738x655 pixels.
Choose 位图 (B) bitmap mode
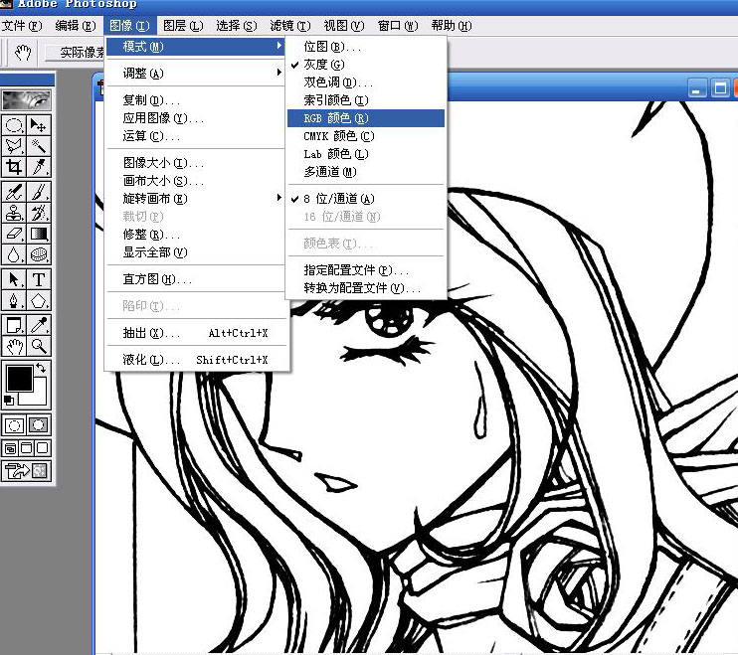click(x=366, y=47)
